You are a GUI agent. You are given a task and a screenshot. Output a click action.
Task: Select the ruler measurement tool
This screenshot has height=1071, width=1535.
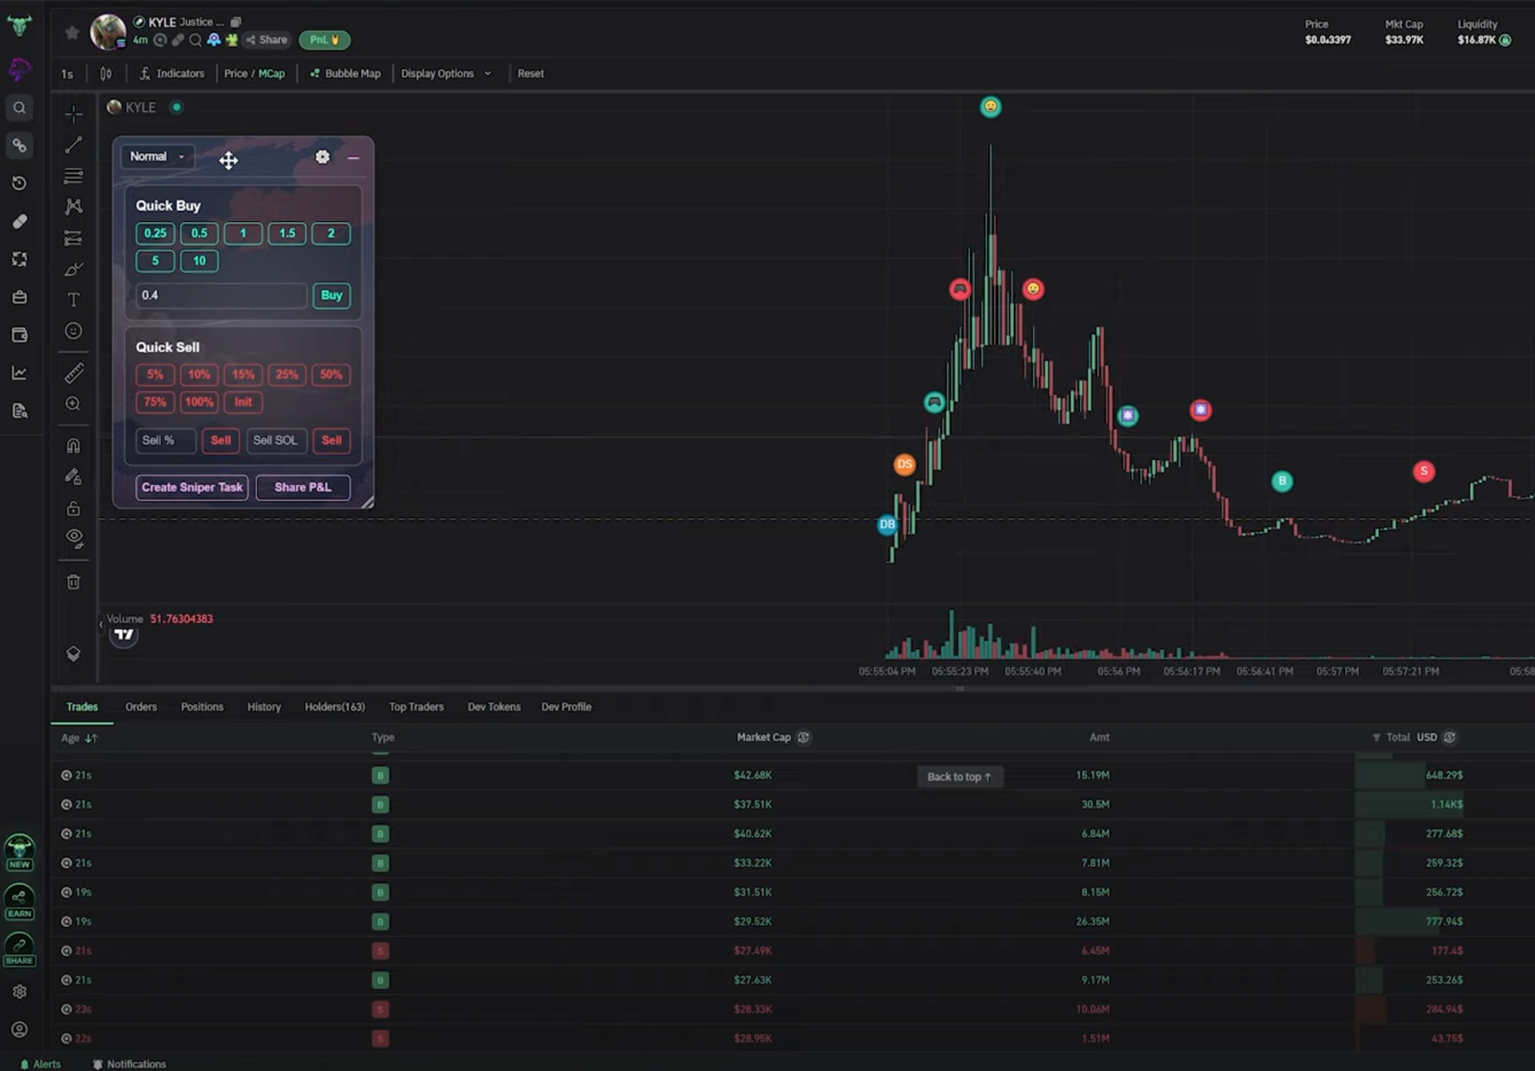pyautogui.click(x=74, y=373)
